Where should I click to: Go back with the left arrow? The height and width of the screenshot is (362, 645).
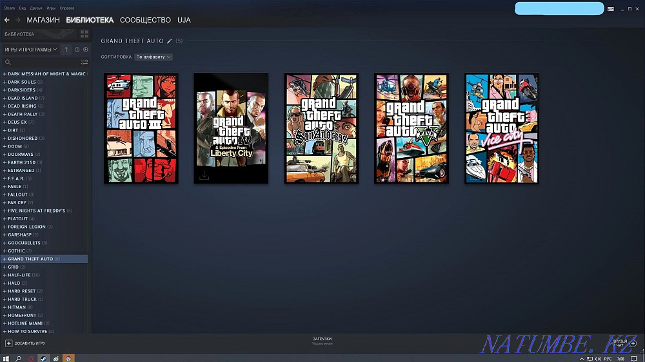(7, 20)
